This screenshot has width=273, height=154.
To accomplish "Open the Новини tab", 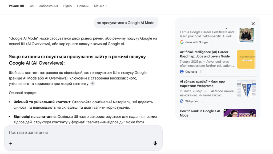I will pyautogui.click(x=83, y=6).
